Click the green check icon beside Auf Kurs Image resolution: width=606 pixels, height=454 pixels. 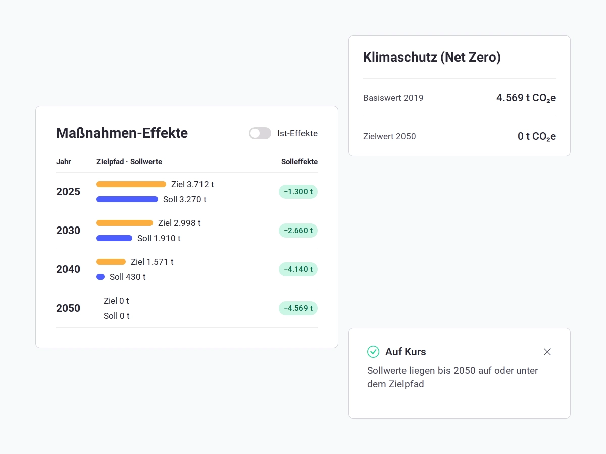pos(373,352)
